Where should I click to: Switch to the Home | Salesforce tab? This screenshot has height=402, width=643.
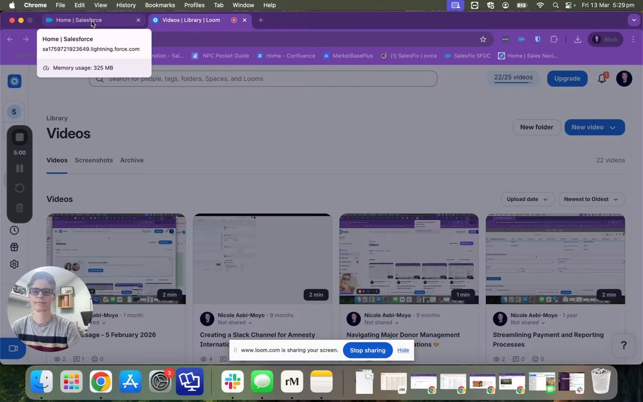(x=93, y=20)
